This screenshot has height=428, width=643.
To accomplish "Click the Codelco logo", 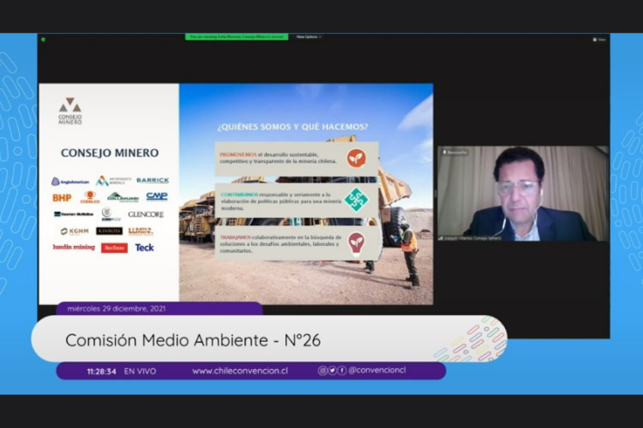I will click(90, 197).
